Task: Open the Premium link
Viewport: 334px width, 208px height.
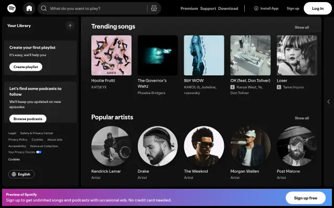Action: tap(189, 8)
